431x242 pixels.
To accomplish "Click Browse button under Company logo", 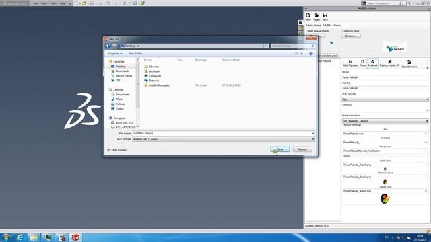I will click(x=351, y=36).
